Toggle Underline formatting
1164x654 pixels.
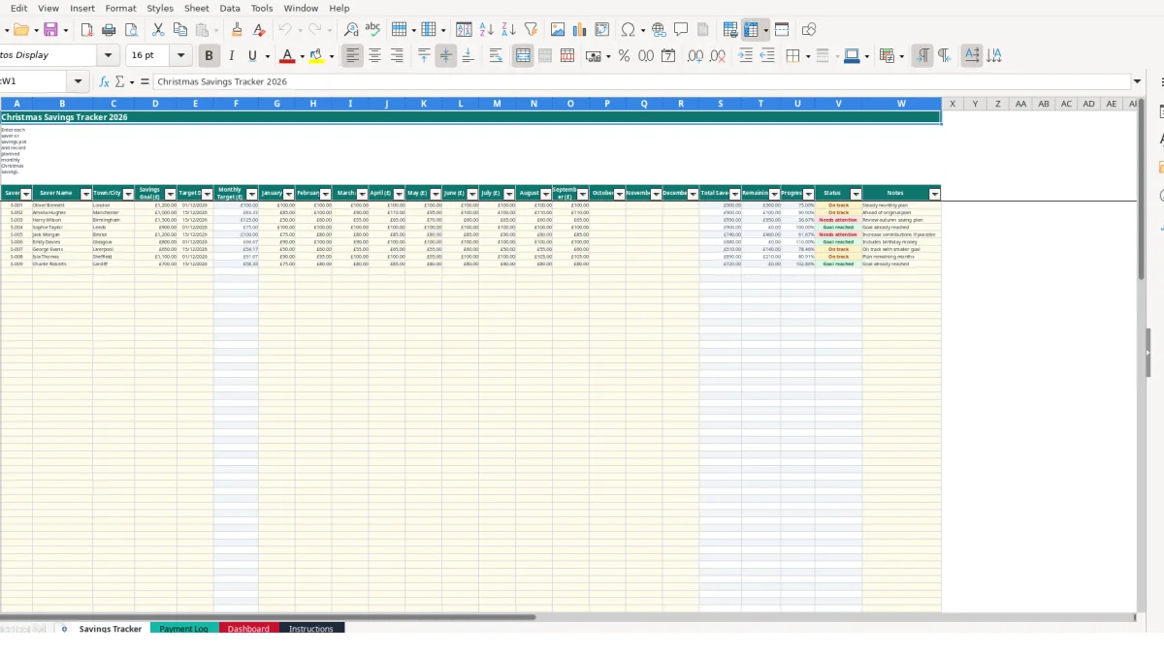tap(252, 56)
